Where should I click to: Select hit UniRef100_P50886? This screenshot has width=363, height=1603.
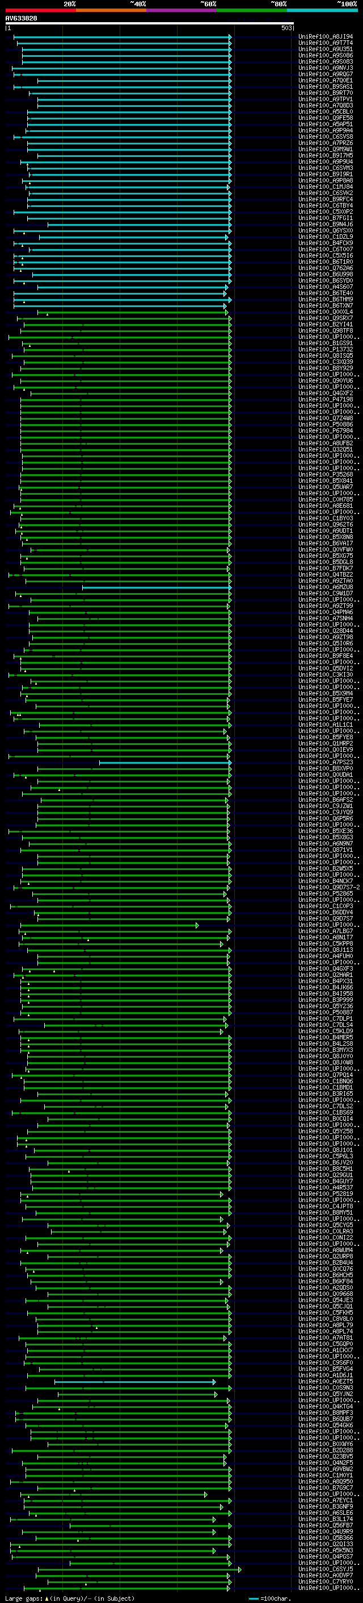click(x=326, y=424)
